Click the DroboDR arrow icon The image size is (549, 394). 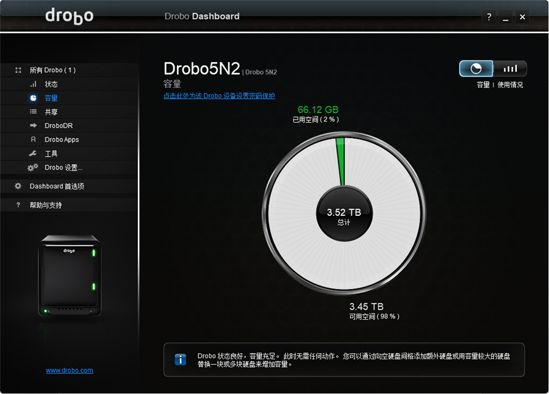click(x=33, y=126)
